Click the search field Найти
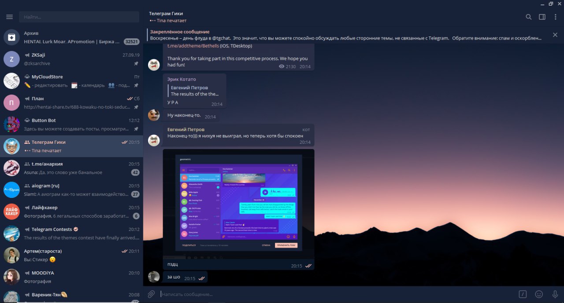This screenshot has height=303, width=564. (79, 17)
